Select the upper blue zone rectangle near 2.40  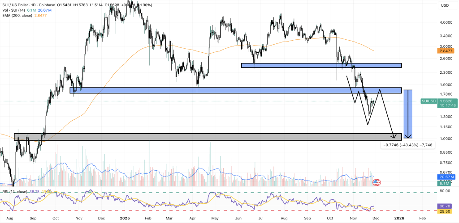(x=321, y=65)
